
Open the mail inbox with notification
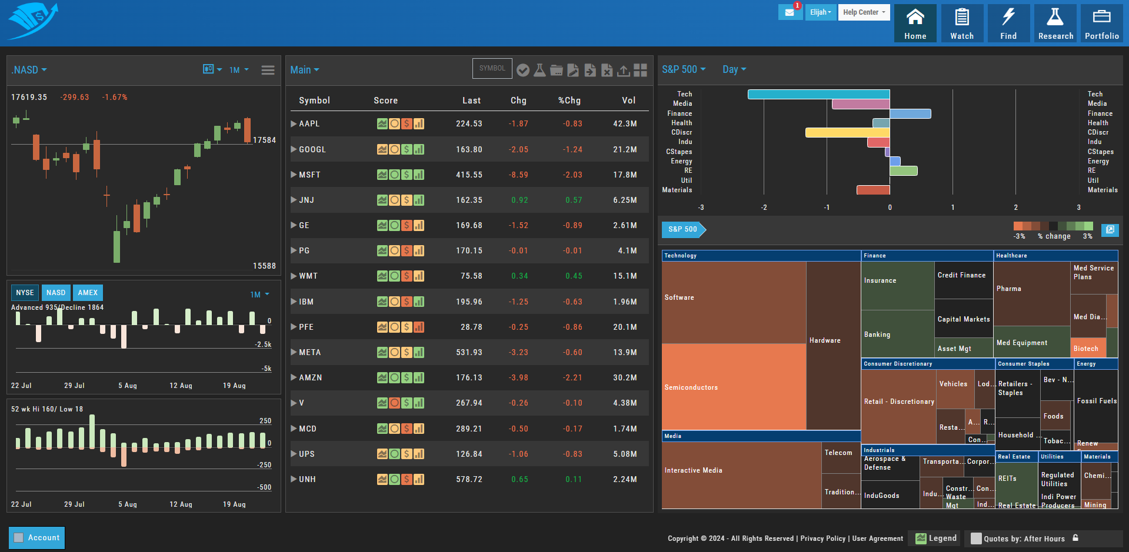tap(790, 12)
